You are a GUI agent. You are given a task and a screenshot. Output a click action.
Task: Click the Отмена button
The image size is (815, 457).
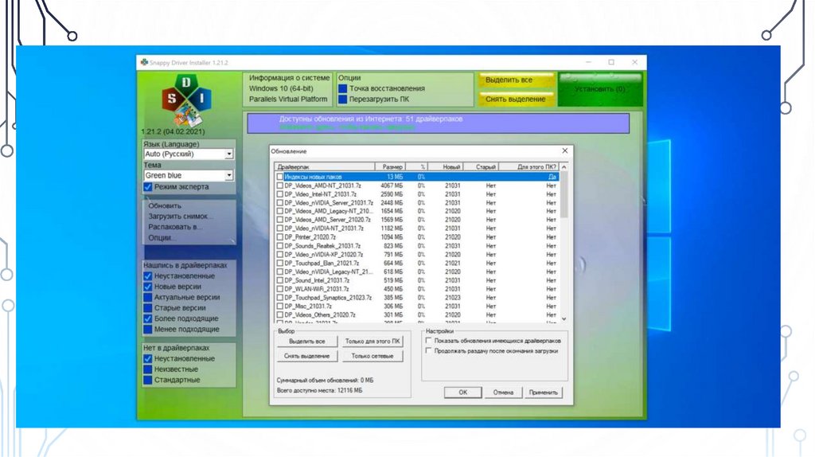click(x=503, y=393)
